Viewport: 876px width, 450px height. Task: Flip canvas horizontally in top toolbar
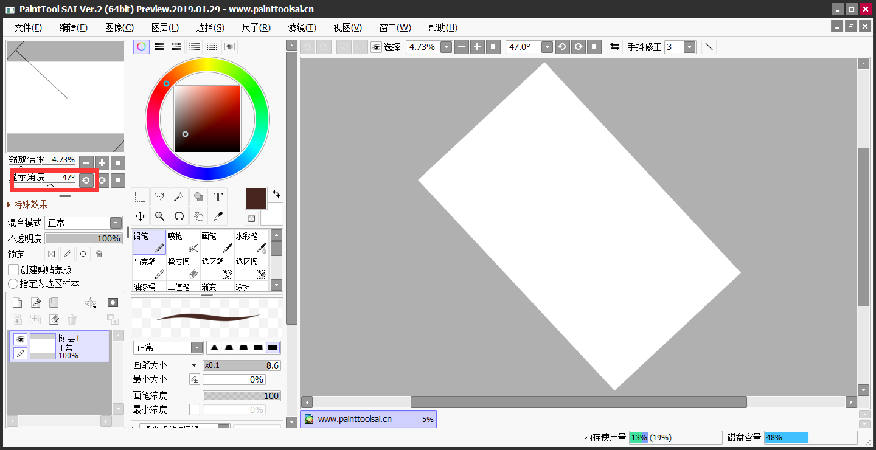[615, 47]
